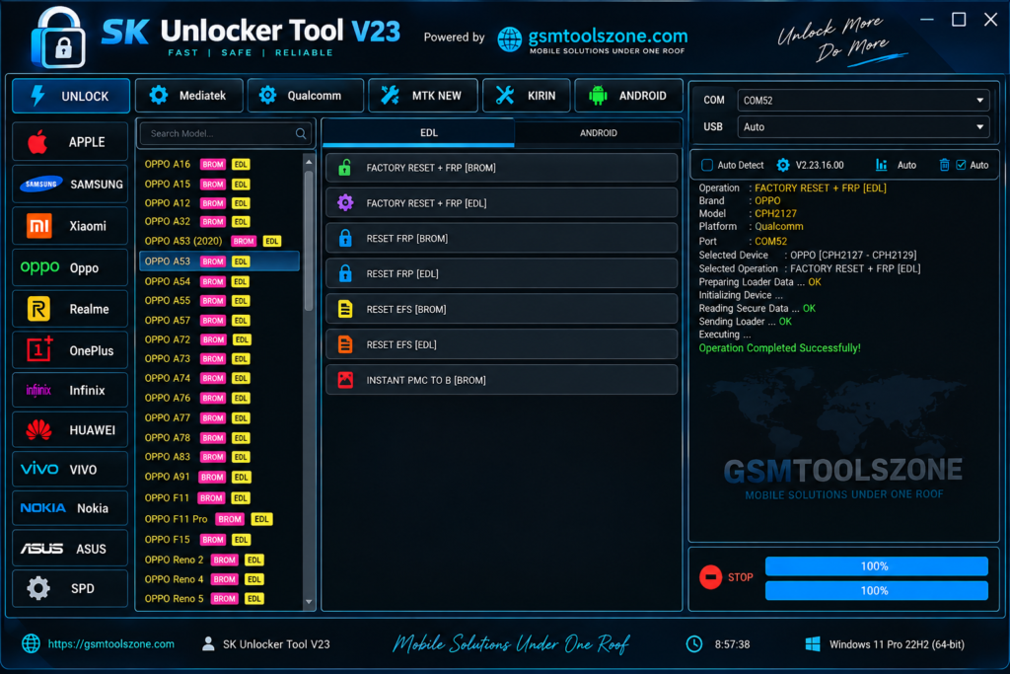Open the Qualcomm tab
Image resolution: width=1010 pixels, height=674 pixels.
[x=305, y=96]
